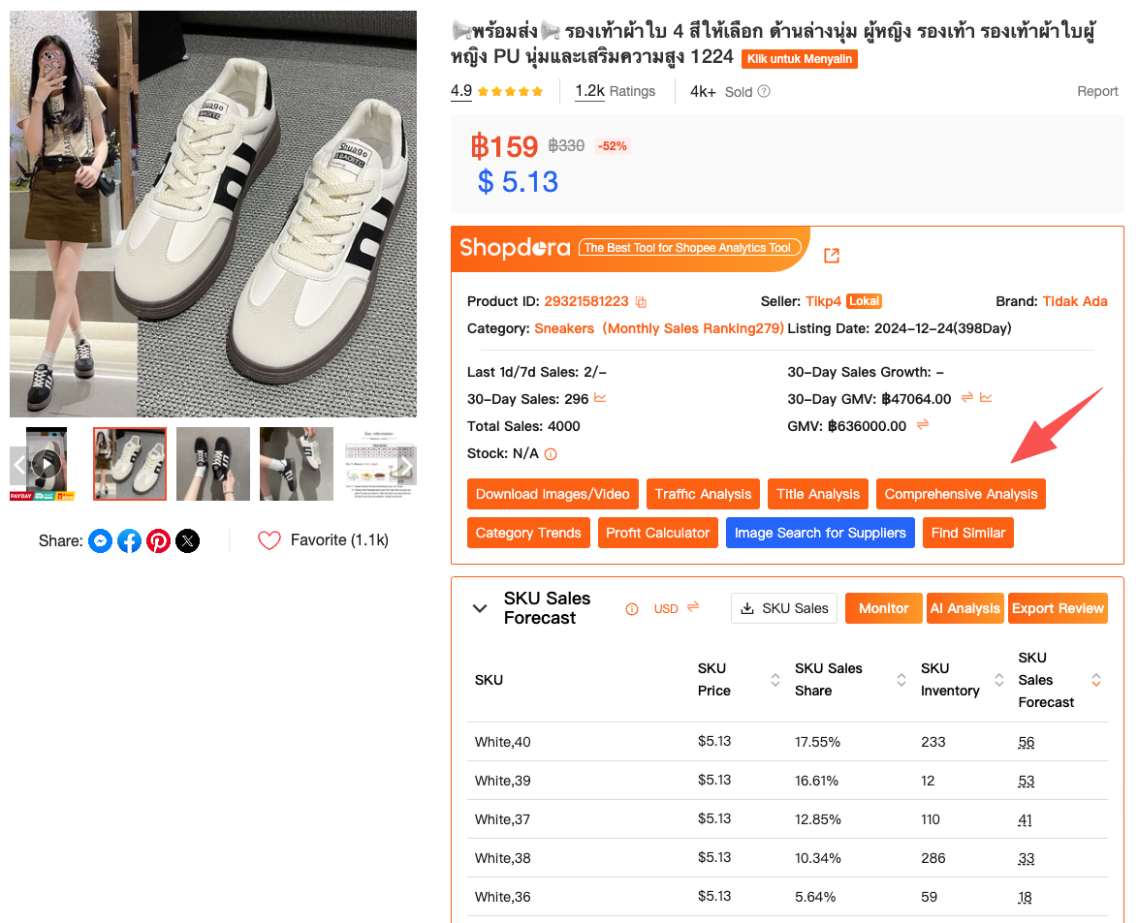Pin the product to Pinterest
The width and height of the screenshot is (1138, 923).
pyautogui.click(x=158, y=540)
